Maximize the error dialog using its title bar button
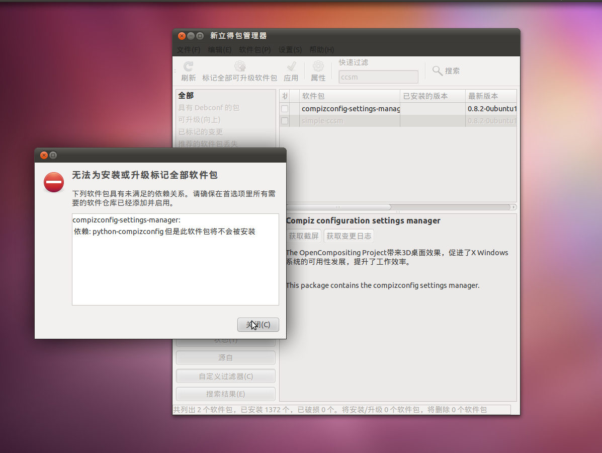This screenshot has width=602, height=453. [53, 155]
